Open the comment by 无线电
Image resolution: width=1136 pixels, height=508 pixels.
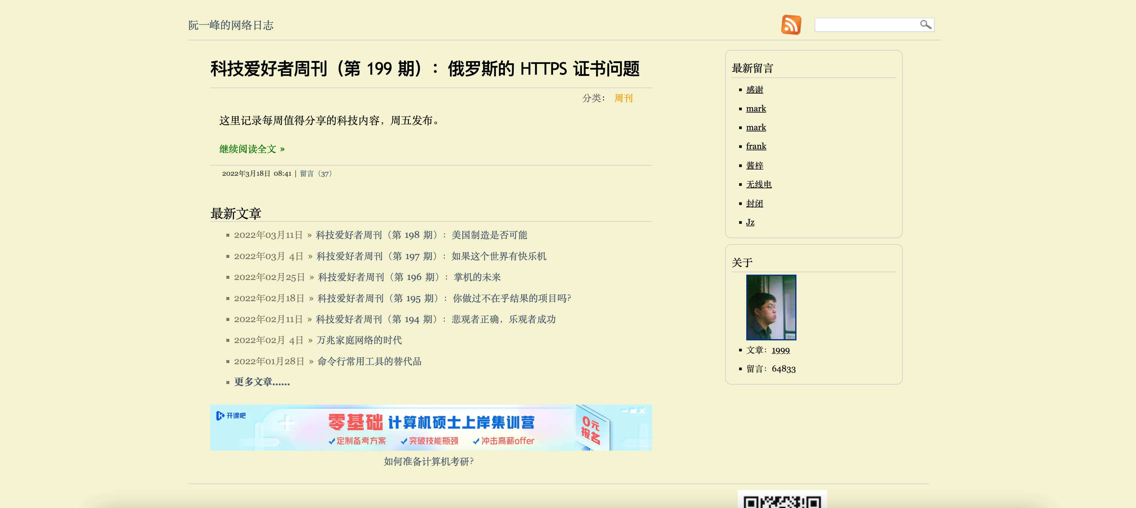[759, 184]
